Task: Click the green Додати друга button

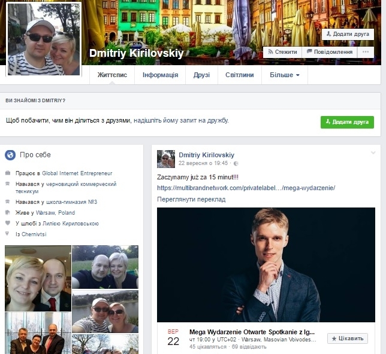Action: (x=347, y=122)
